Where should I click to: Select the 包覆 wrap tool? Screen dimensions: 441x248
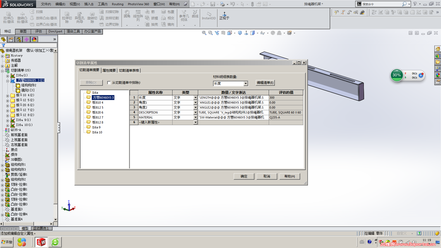168,12
